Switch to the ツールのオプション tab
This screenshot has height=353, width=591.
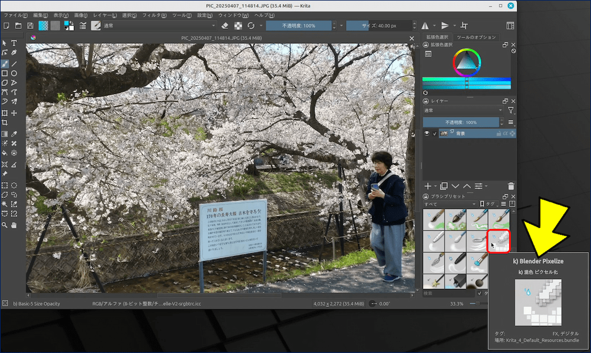pos(477,37)
